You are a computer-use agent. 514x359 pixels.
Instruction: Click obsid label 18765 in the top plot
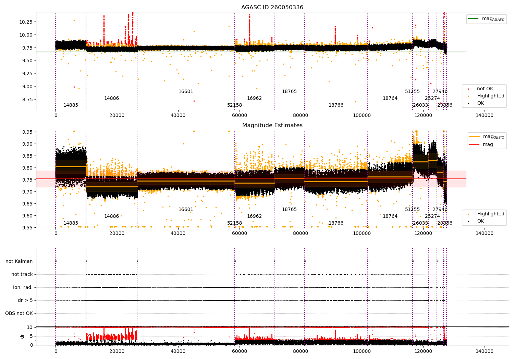pyautogui.click(x=290, y=92)
